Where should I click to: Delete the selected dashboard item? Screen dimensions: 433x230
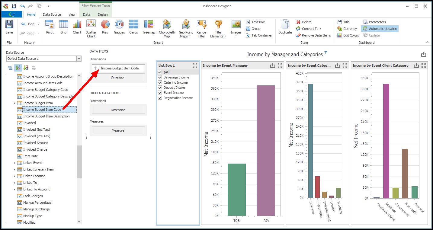coord(304,22)
